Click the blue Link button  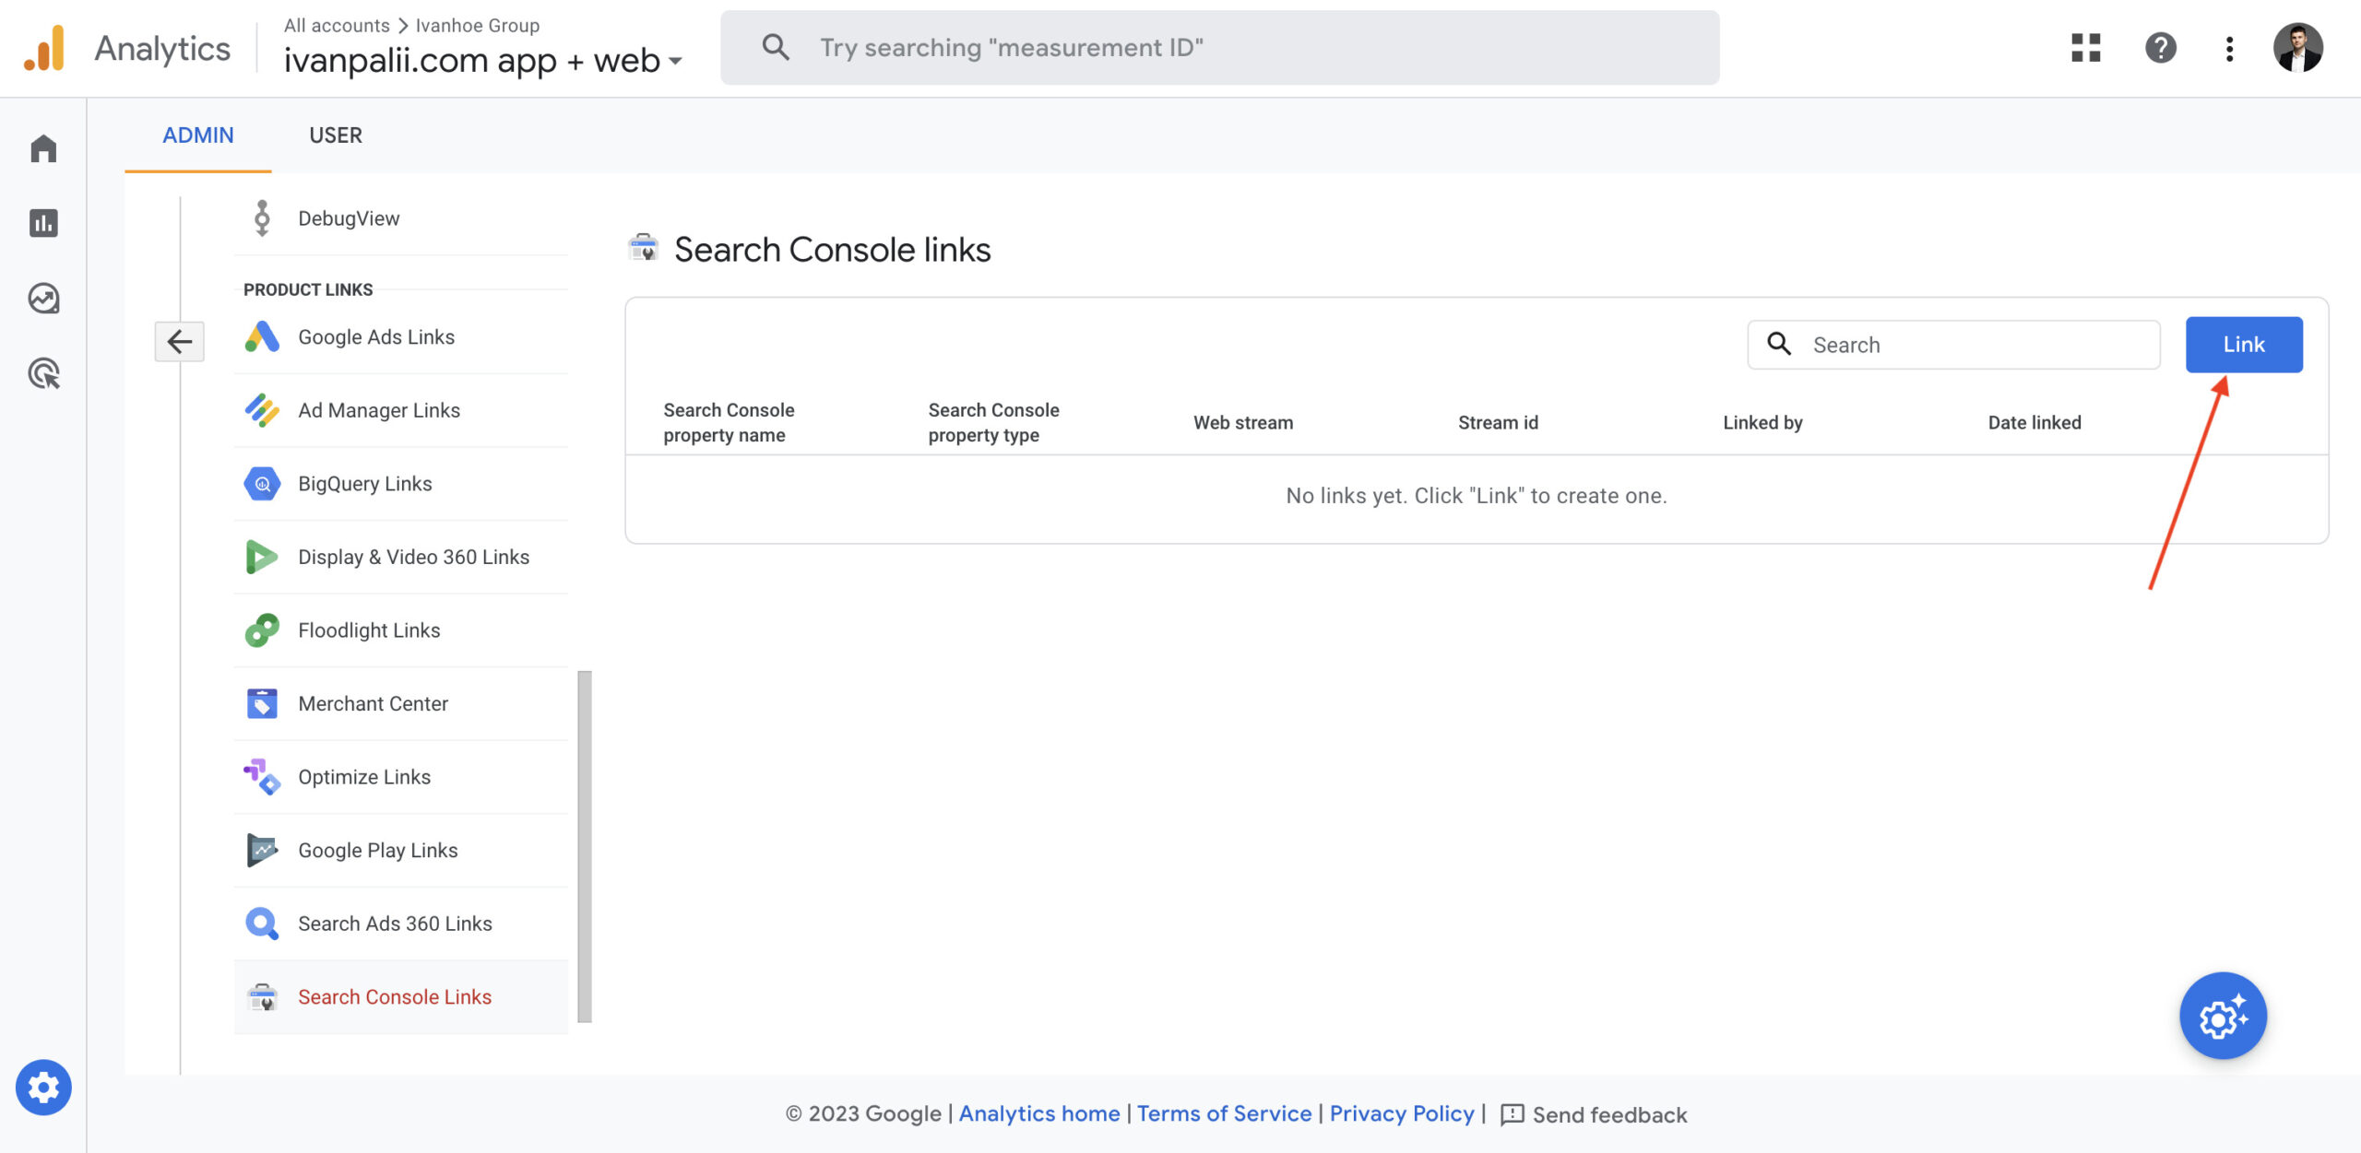tap(2243, 345)
